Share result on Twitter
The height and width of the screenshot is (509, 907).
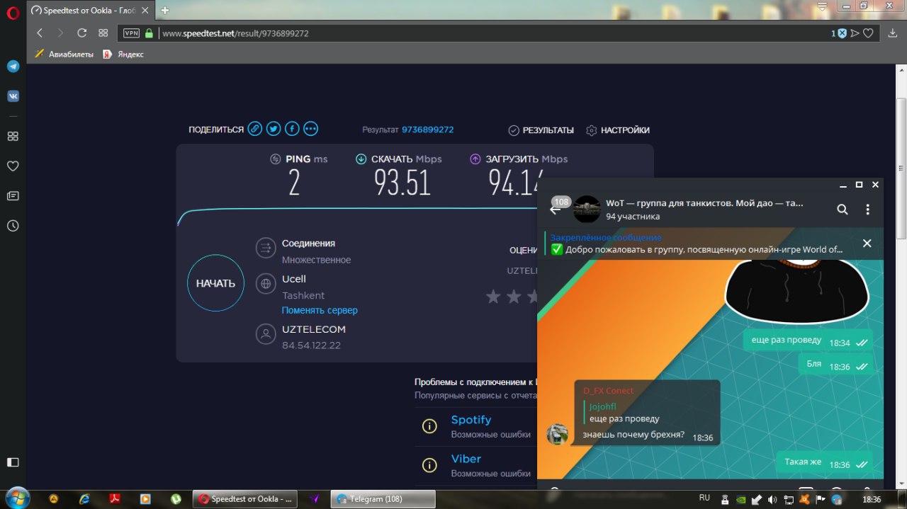[x=274, y=129]
